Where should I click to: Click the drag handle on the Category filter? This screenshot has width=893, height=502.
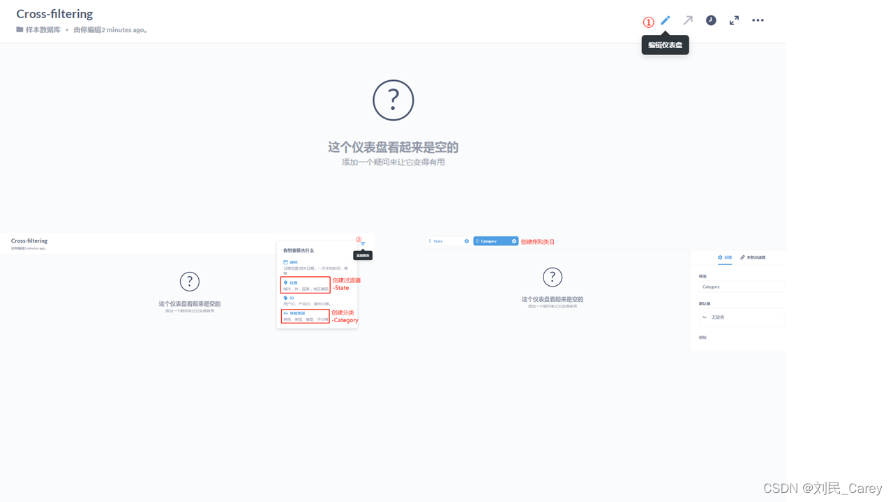(x=477, y=241)
